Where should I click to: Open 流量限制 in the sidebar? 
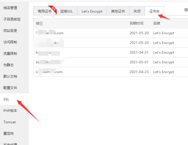[10, 54]
